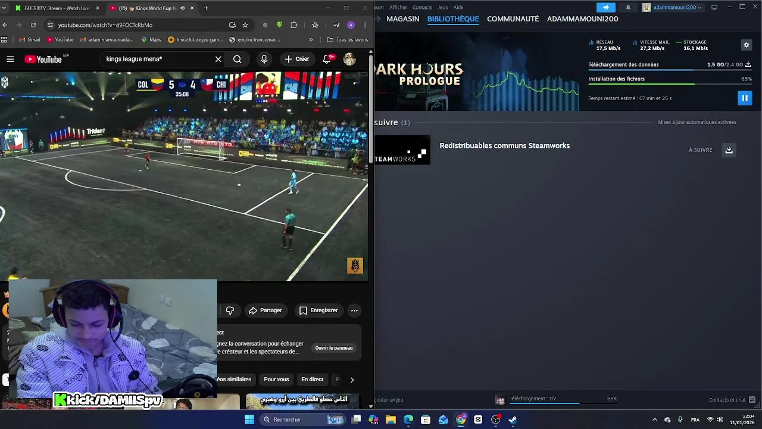Viewport: 762px width, 429px height.
Task: Open Chrome extensions puzzle icon
Action: (x=293, y=25)
